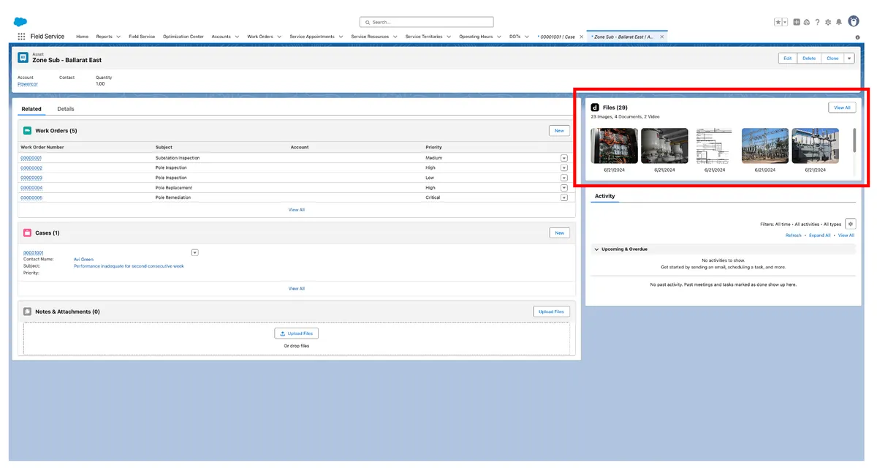The width and height of the screenshot is (877, 468).
Task: Open the Reports nav tab
Action: (104, 37)
